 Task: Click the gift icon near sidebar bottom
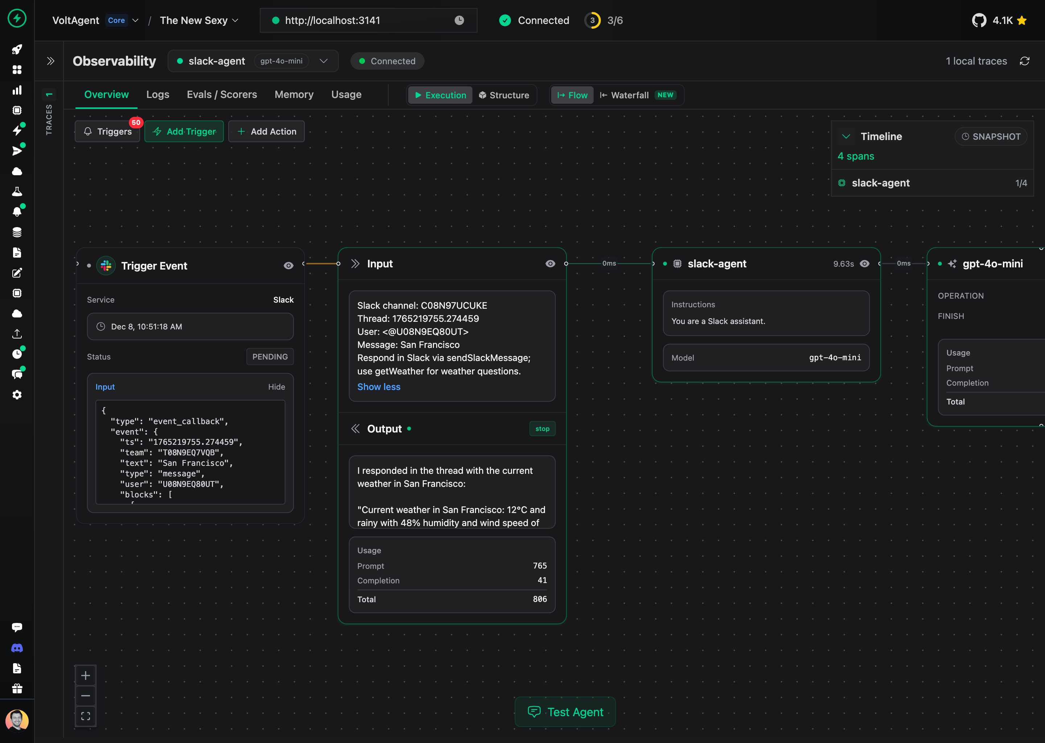pyautogui.click(x=17, y=689)
